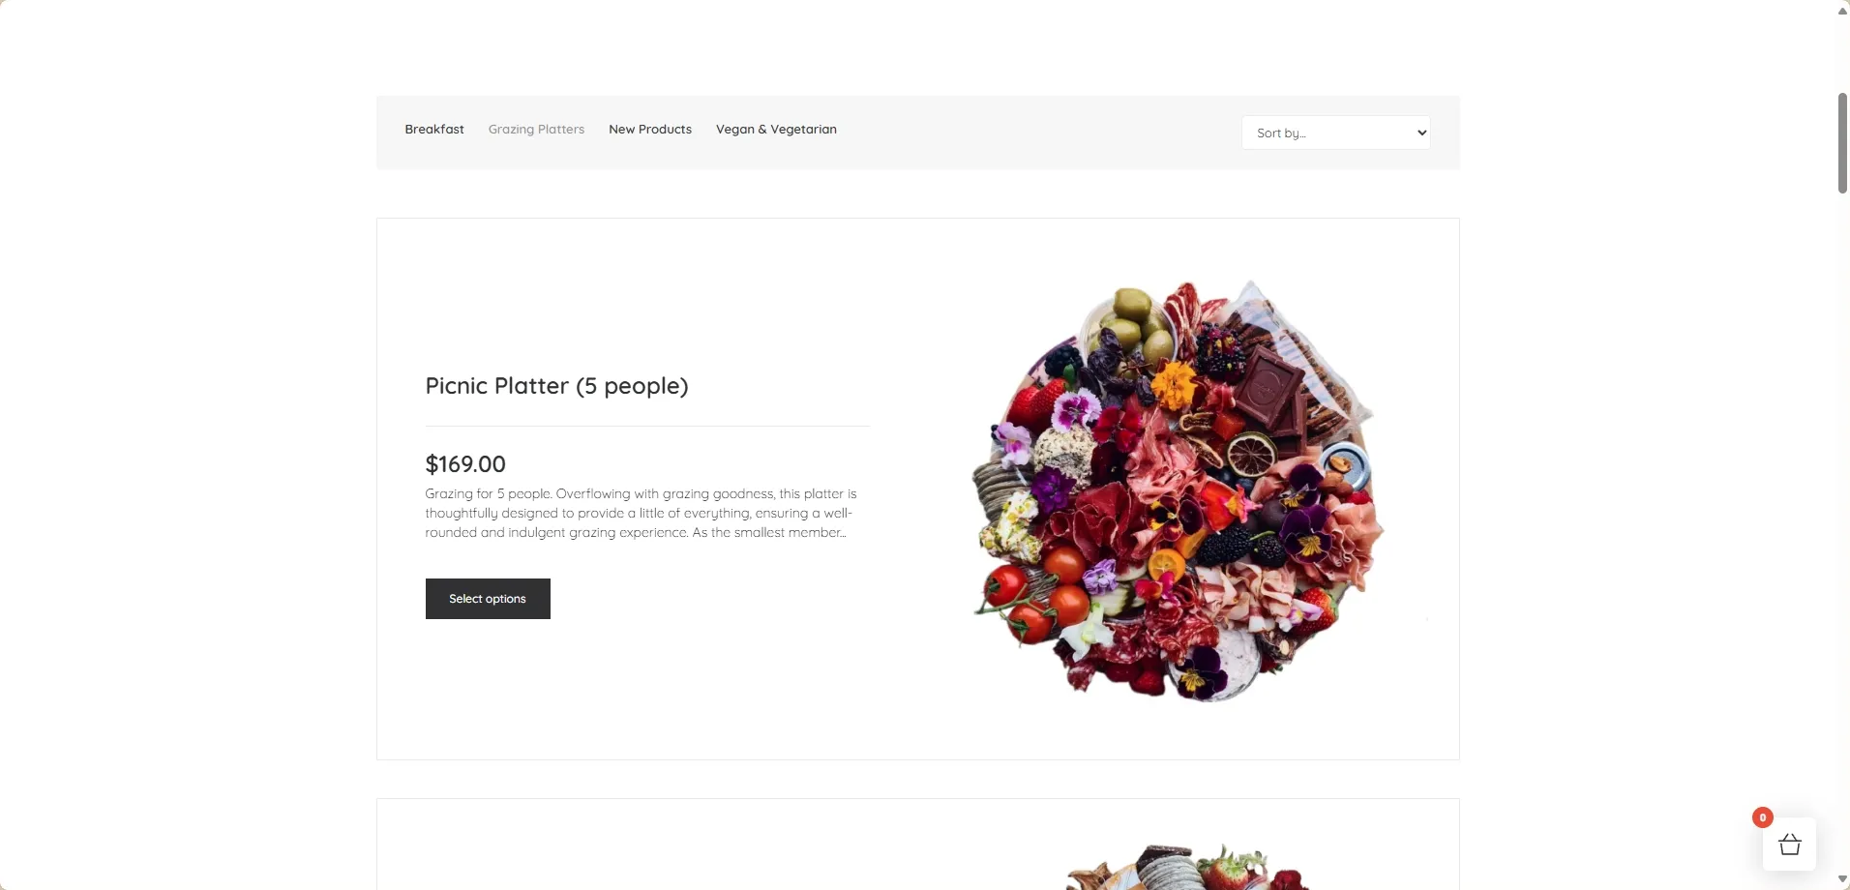Click the $169.00 price text
Screen dimensions: 1850x890
pos(465,464)
